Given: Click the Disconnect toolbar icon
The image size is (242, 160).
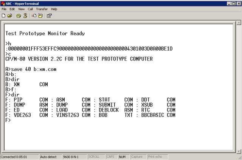Looking at the screenshot, I should point(25,16).
